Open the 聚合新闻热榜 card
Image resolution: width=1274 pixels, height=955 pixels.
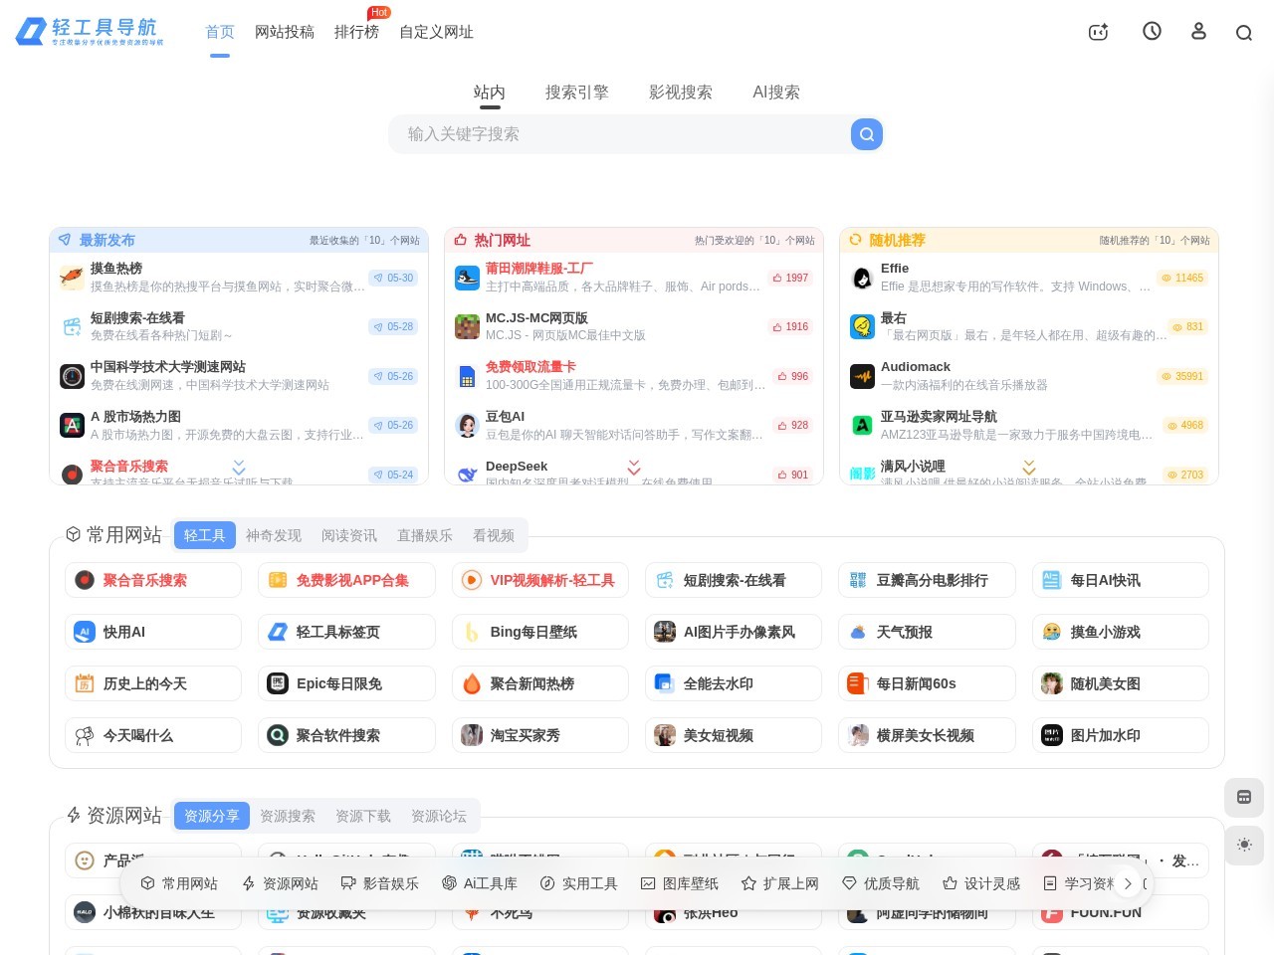pyautogui.click(x=540, y=683)
